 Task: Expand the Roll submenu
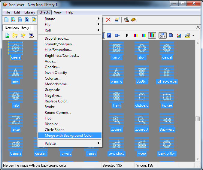click(70, 30)
